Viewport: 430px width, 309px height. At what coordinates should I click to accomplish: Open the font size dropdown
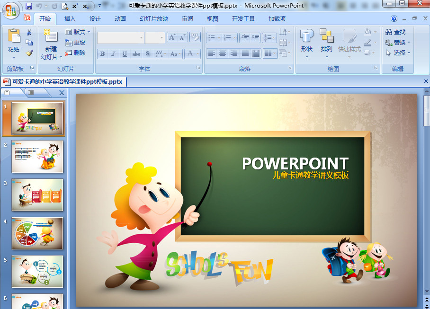coord(161,37)
